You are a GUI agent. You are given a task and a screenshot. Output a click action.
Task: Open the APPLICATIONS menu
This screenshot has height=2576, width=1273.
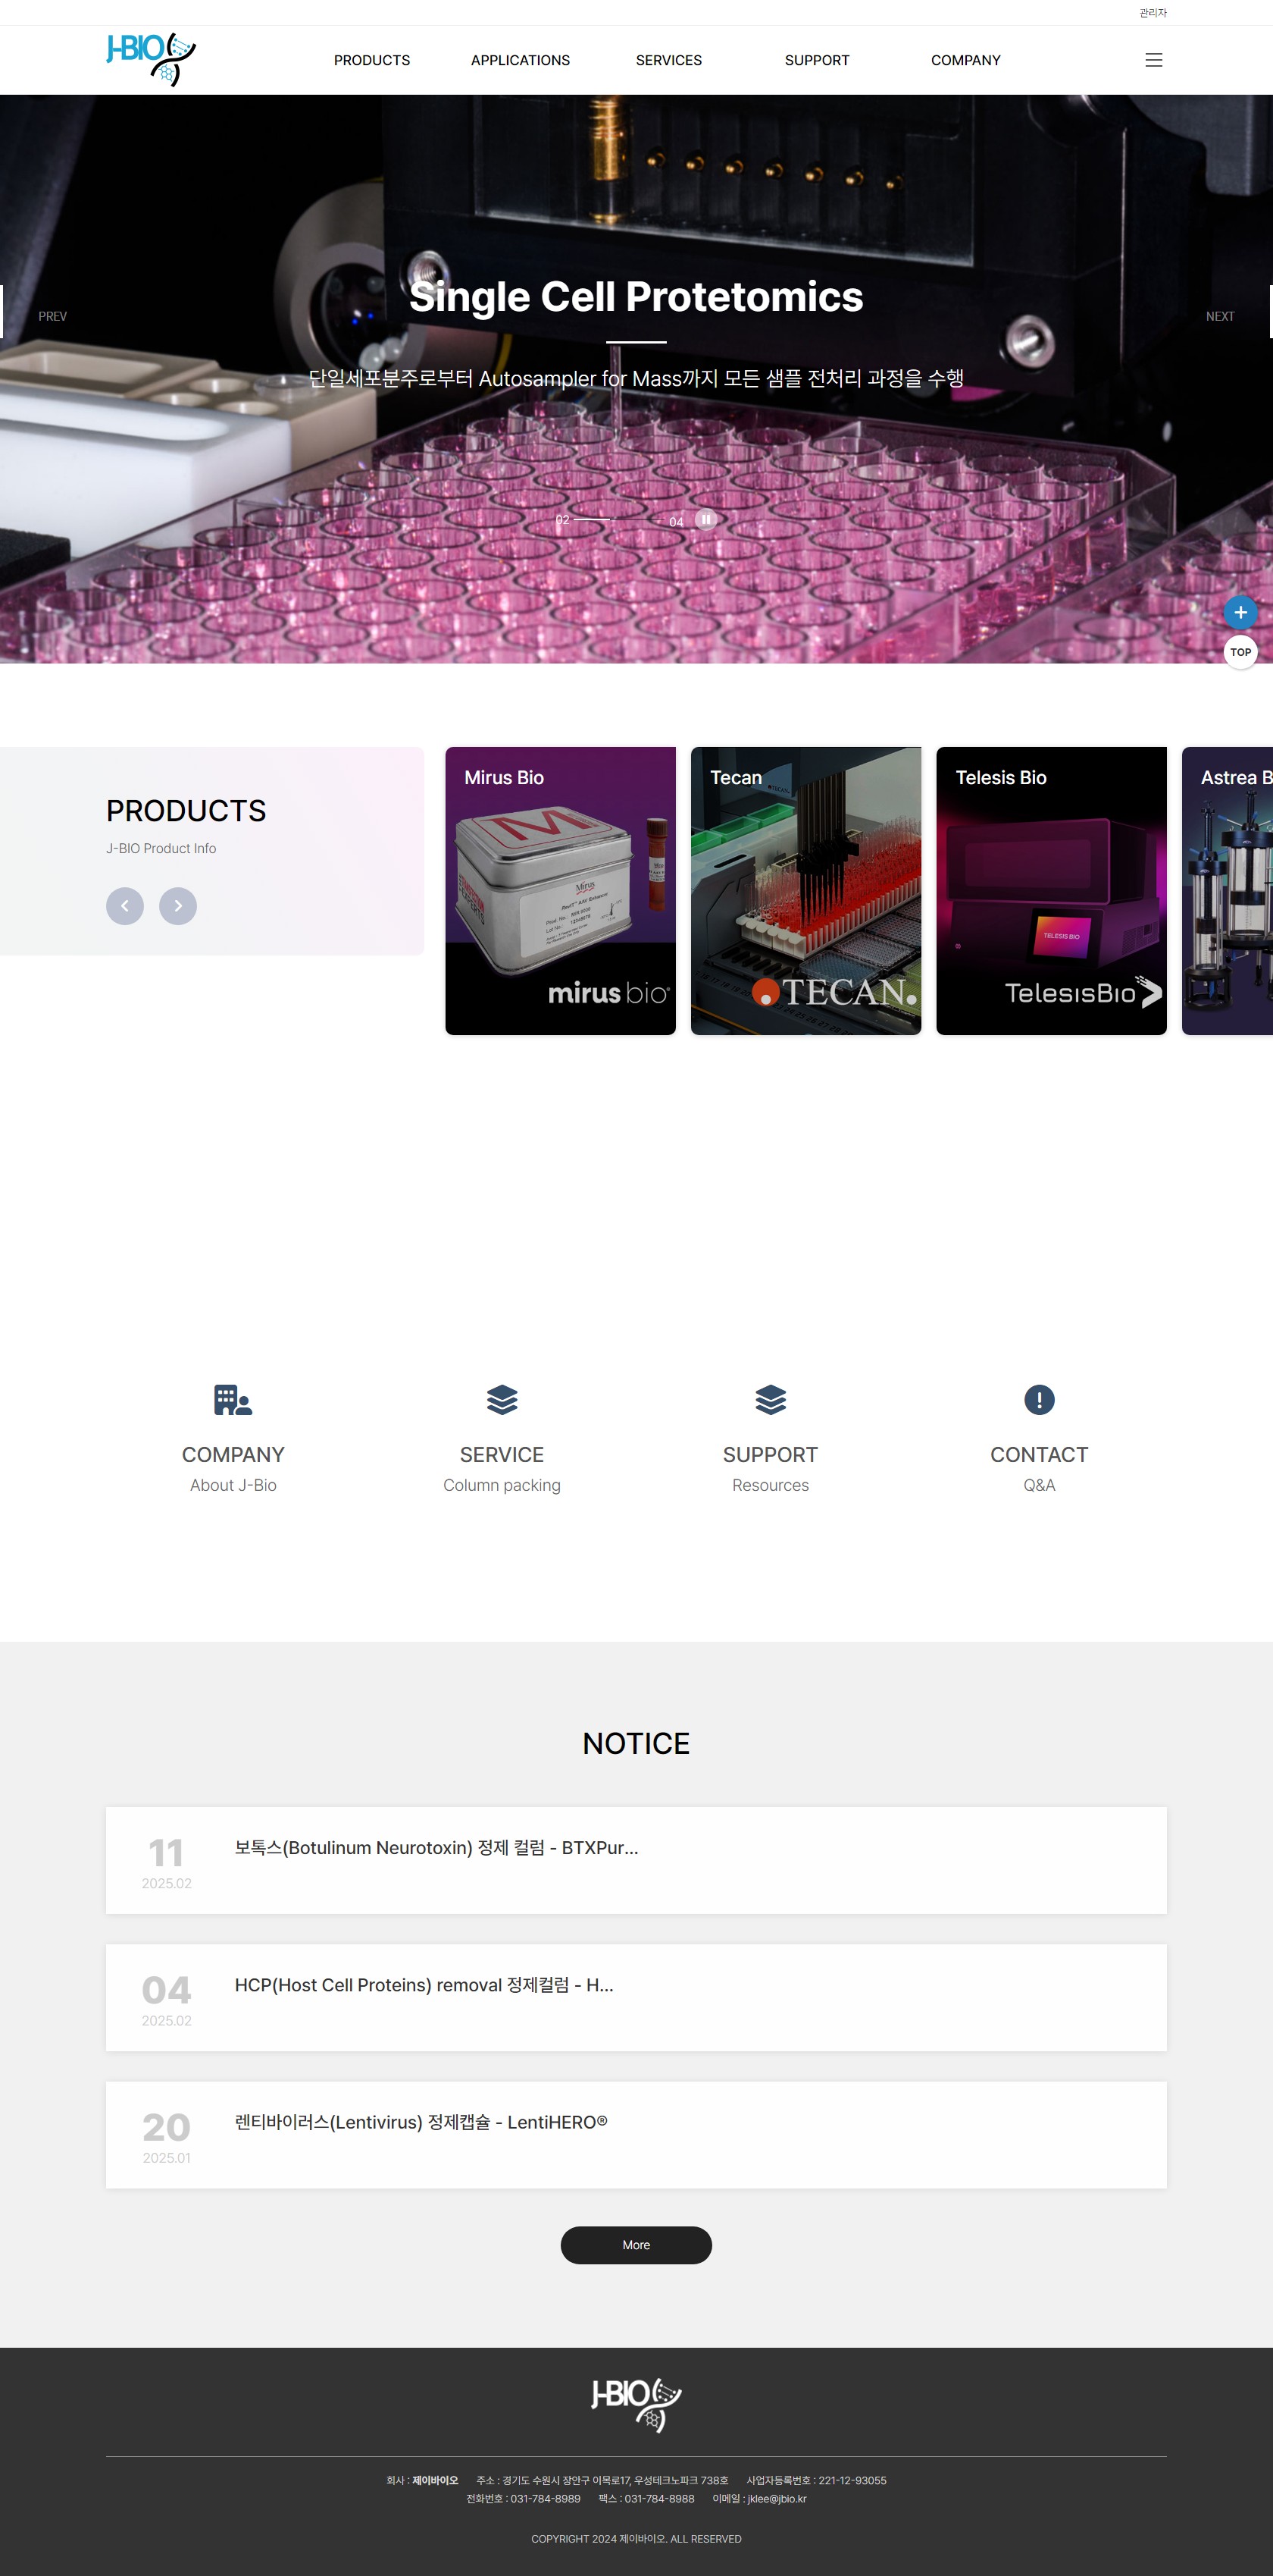point(521,60)
